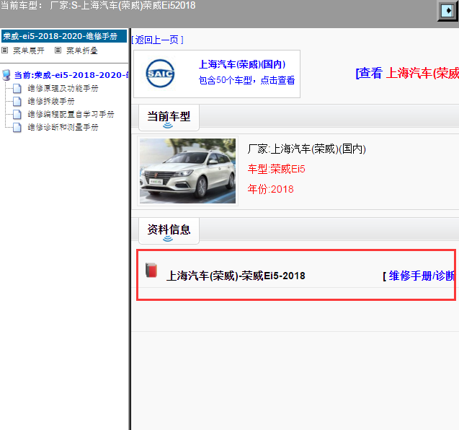Screen dimensions: 459x430
Task: Click the 年份:2018 text
Action: (x=270, y=189)
